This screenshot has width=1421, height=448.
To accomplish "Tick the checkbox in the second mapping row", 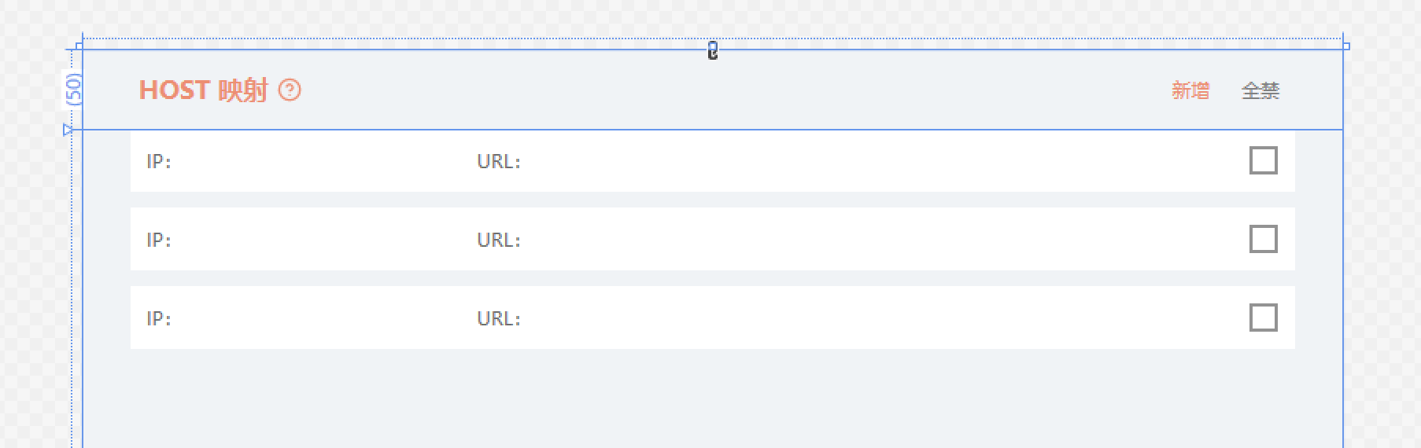I will (1264, 239).
